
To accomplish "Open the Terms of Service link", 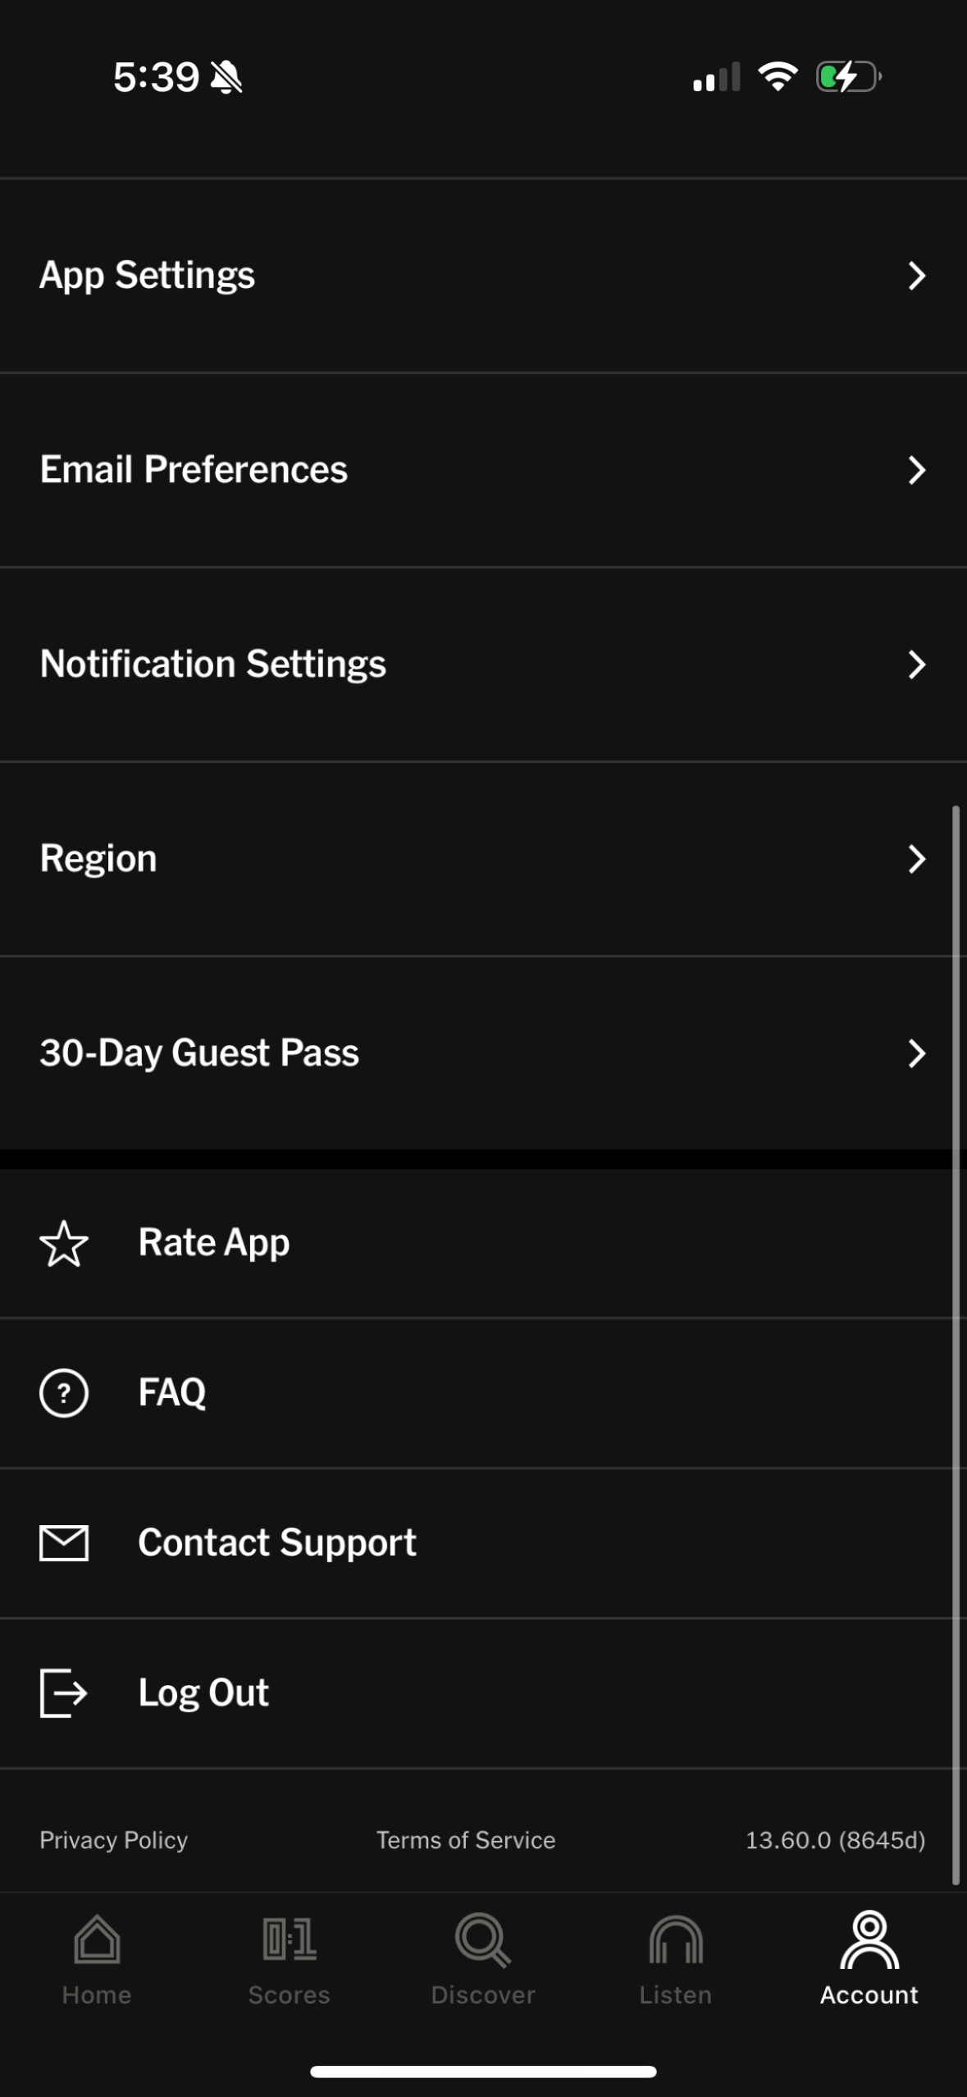I will 466,1840.
